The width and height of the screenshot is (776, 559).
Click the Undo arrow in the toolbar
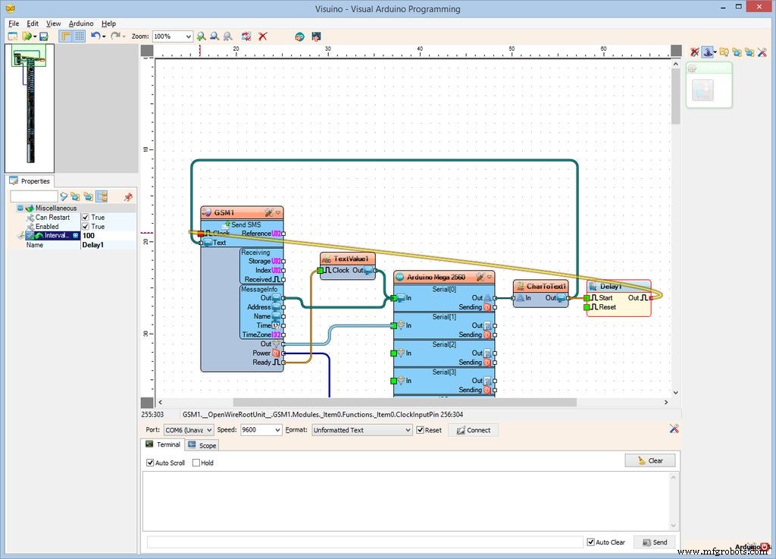95,36
